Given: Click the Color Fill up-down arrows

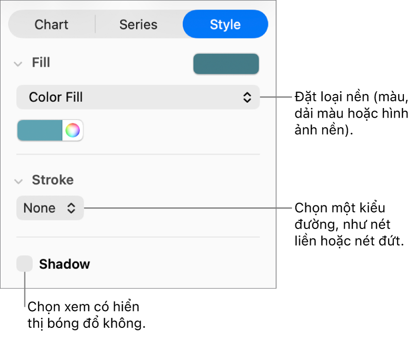Looking at the screenshot, I should tap(247, 97).
